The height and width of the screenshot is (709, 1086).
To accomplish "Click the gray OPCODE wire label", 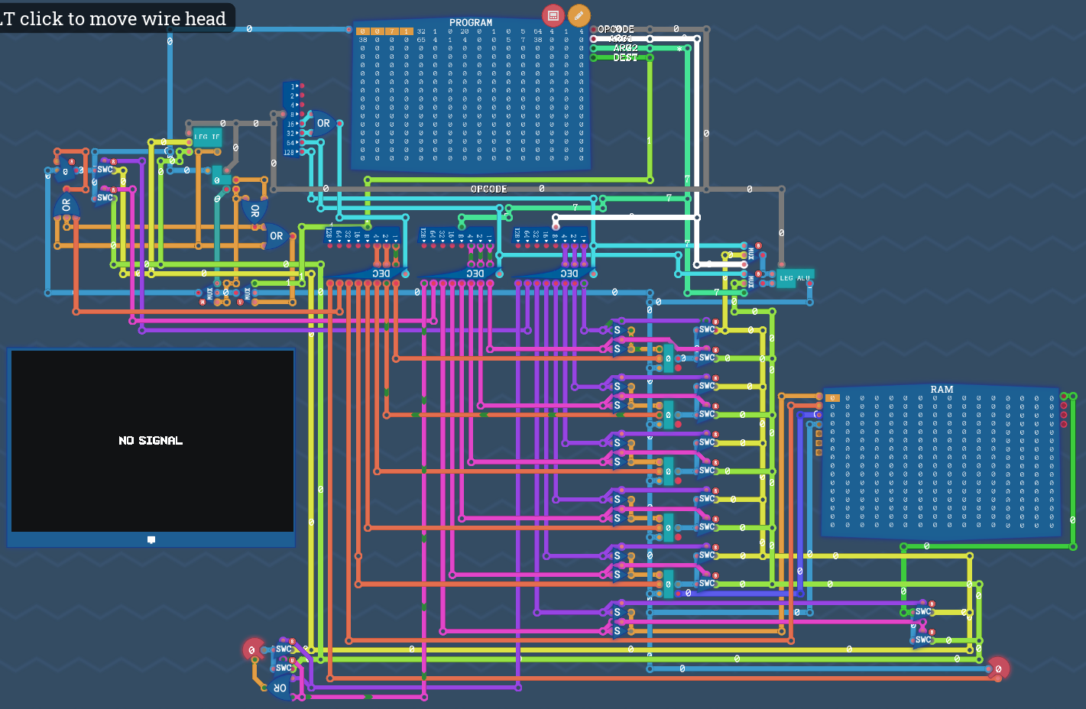I will pos(488,189).
